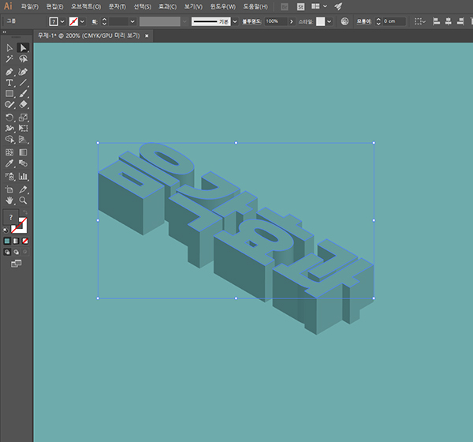Open the align-to selection dropdown

[x=419, y=21]
